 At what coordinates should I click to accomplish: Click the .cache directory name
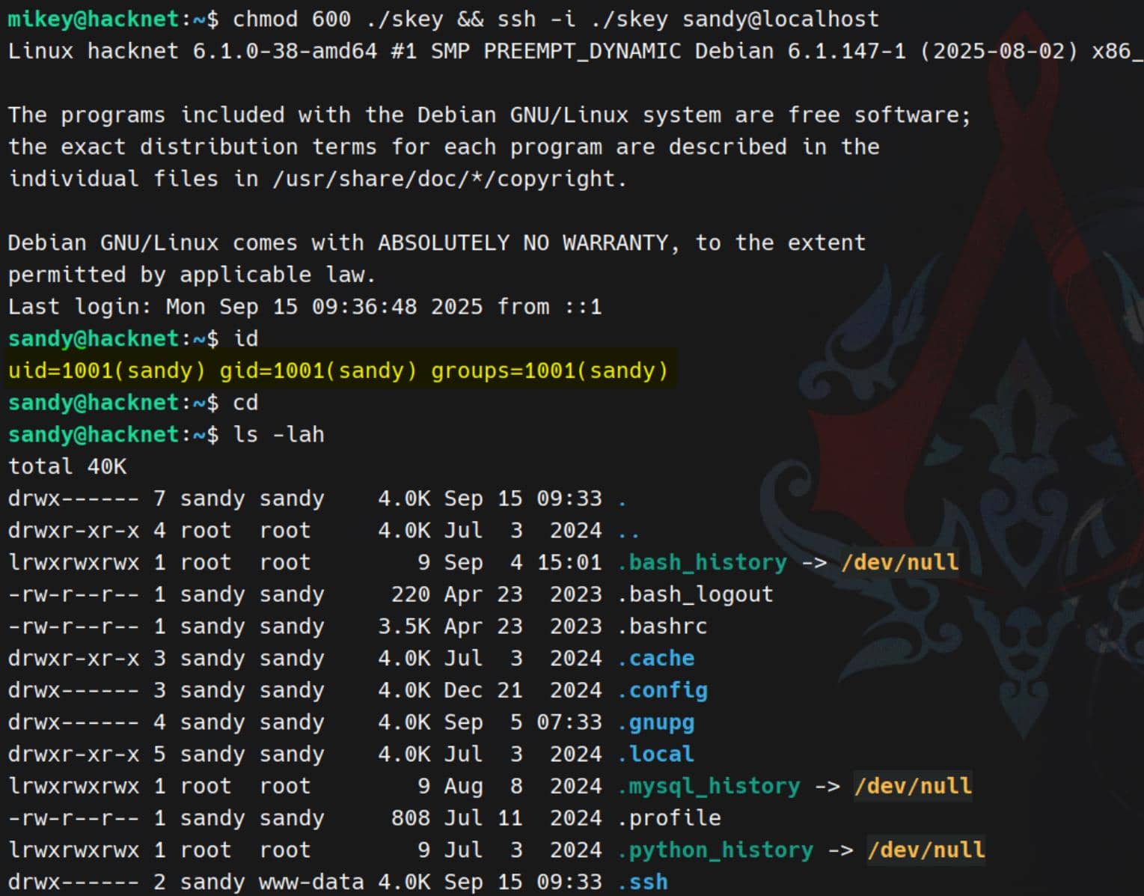[x=657, y=658]
